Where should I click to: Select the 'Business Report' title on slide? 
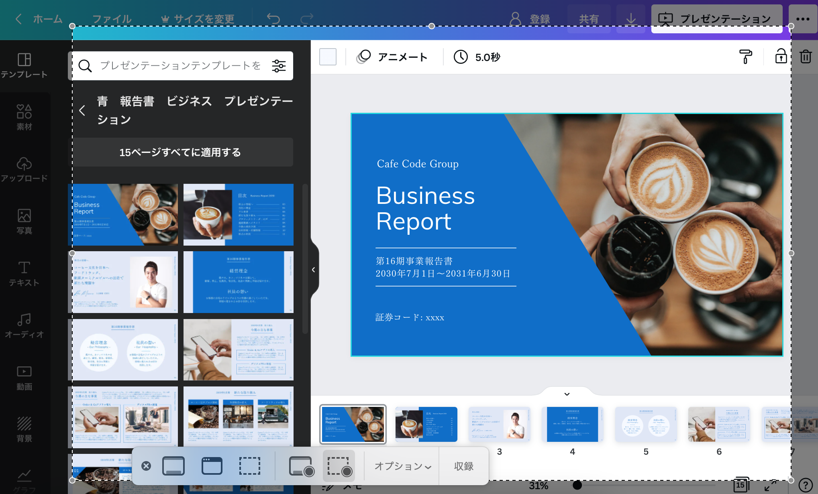coord(426,208)
